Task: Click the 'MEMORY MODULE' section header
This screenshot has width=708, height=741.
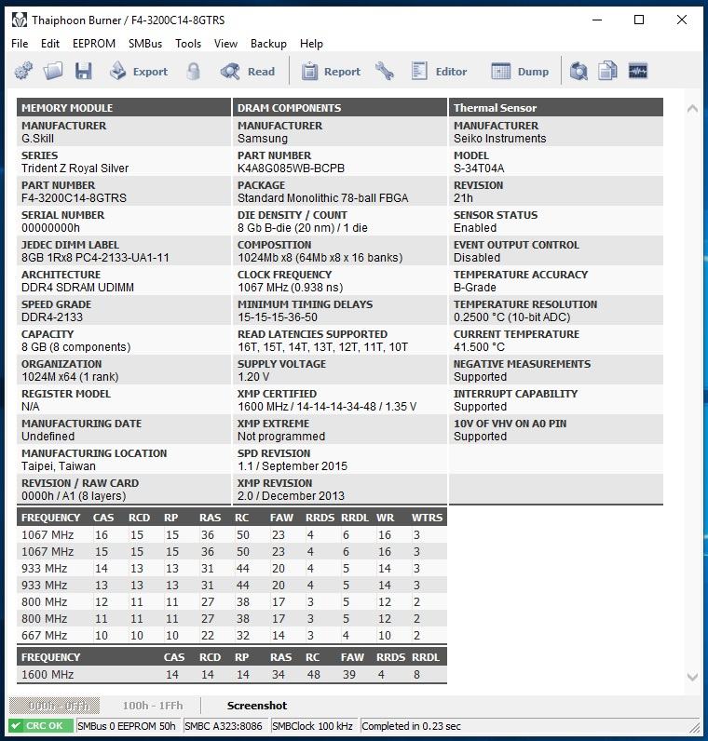Action: pyautogui.click(x=124, y=108)
